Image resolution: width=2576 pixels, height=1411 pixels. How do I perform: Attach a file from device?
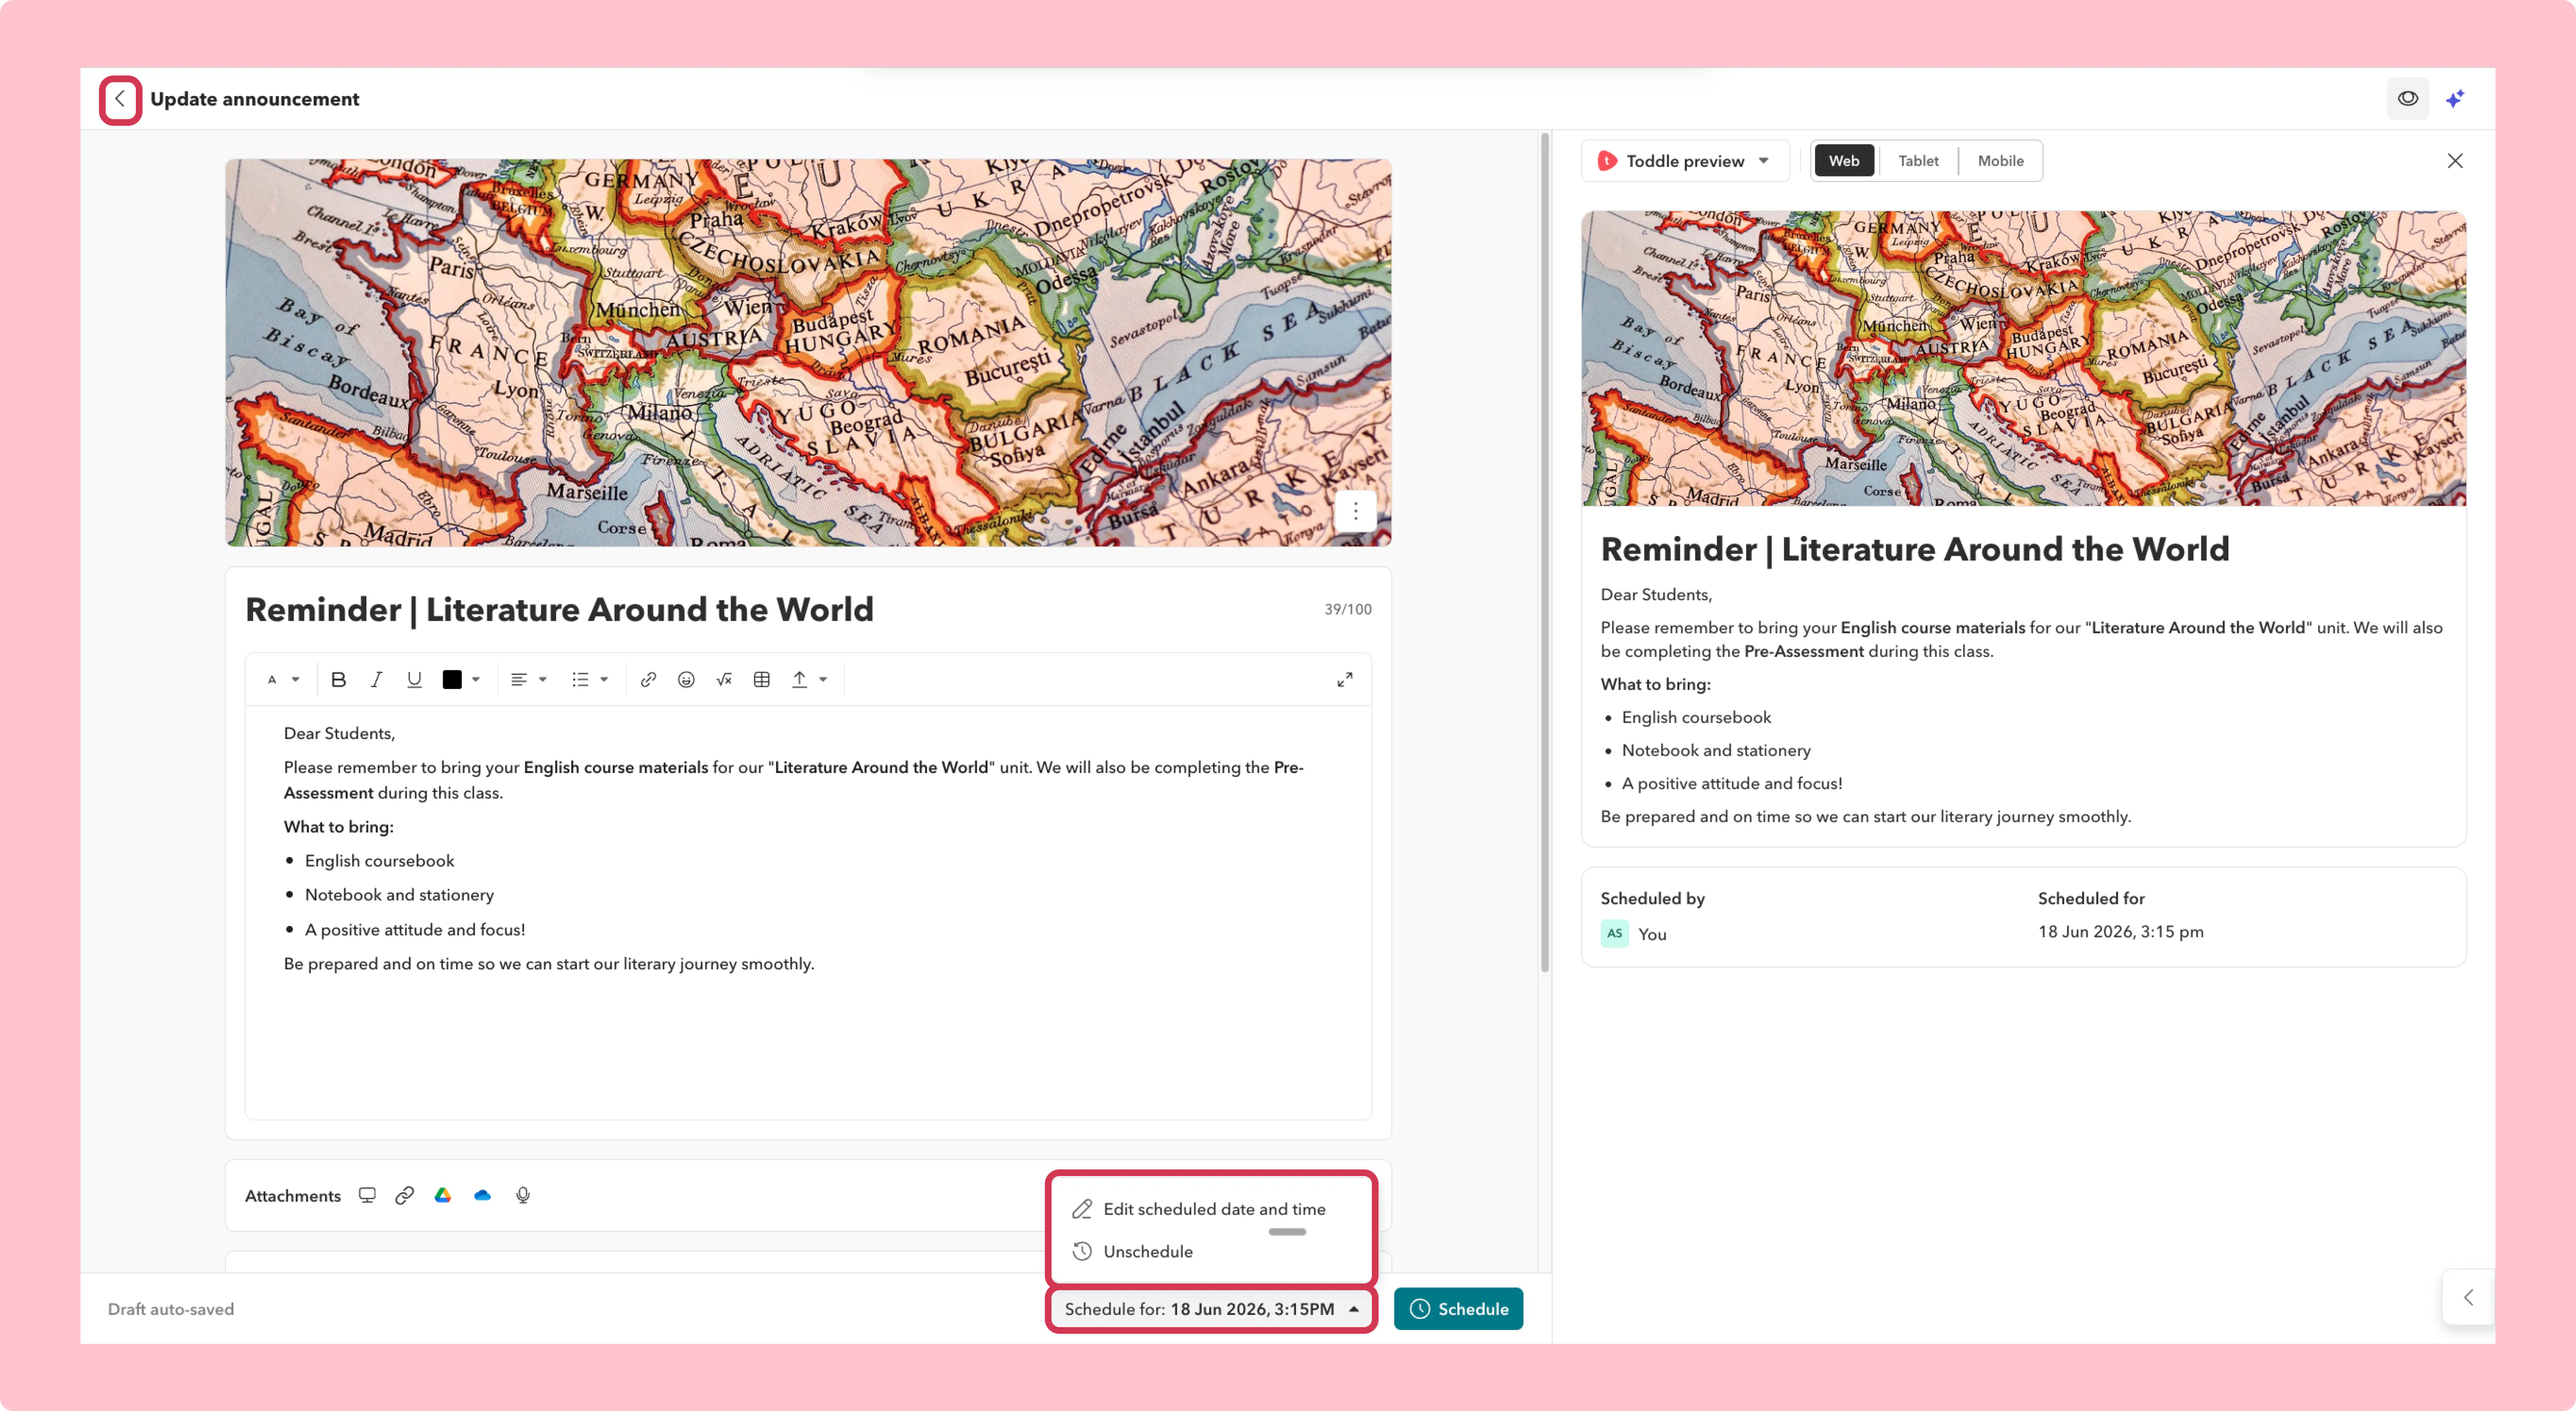[367, 1195]
